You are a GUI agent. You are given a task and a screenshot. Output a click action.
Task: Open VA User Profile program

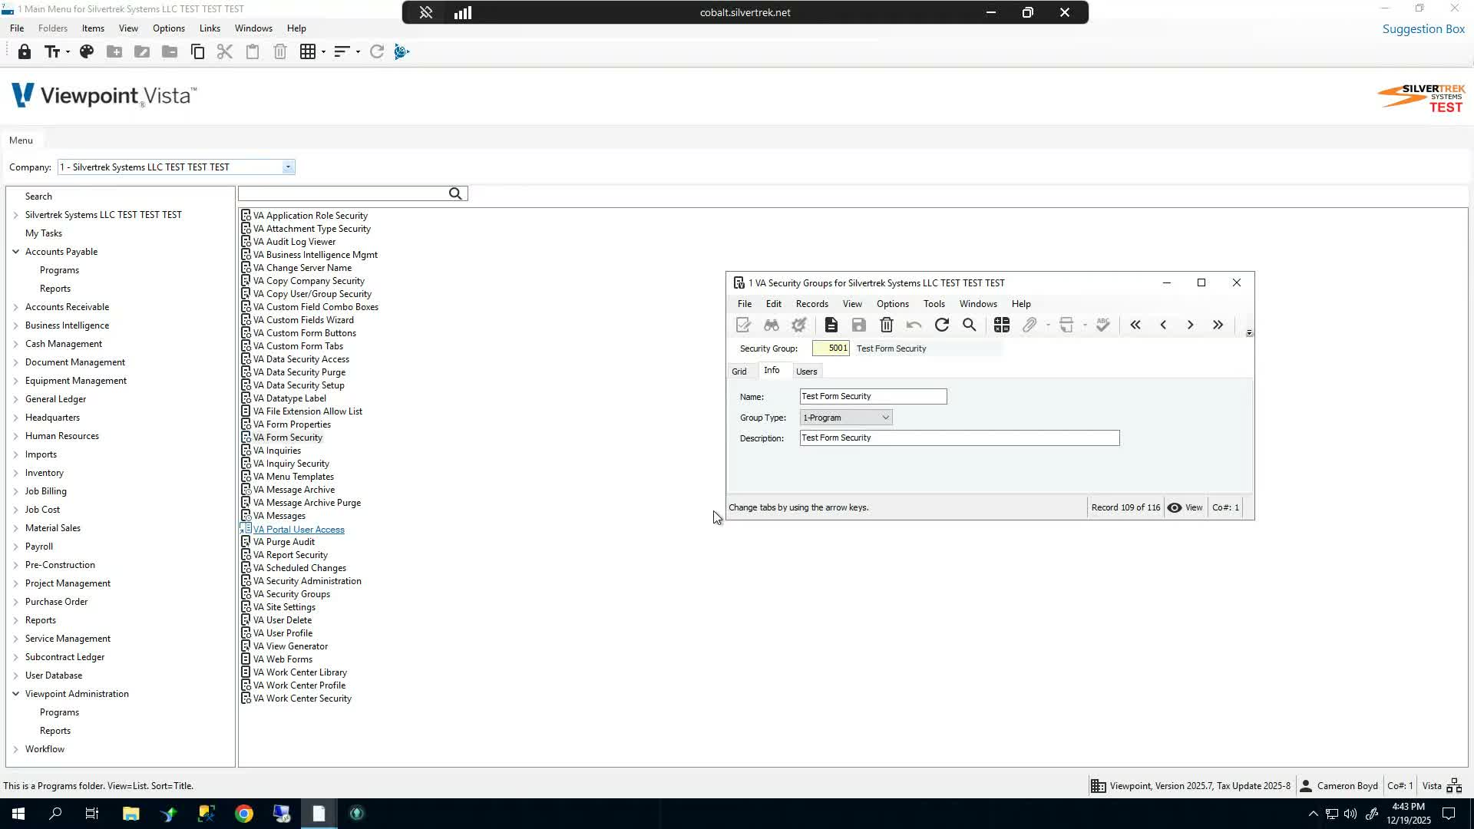click(283, 633)
